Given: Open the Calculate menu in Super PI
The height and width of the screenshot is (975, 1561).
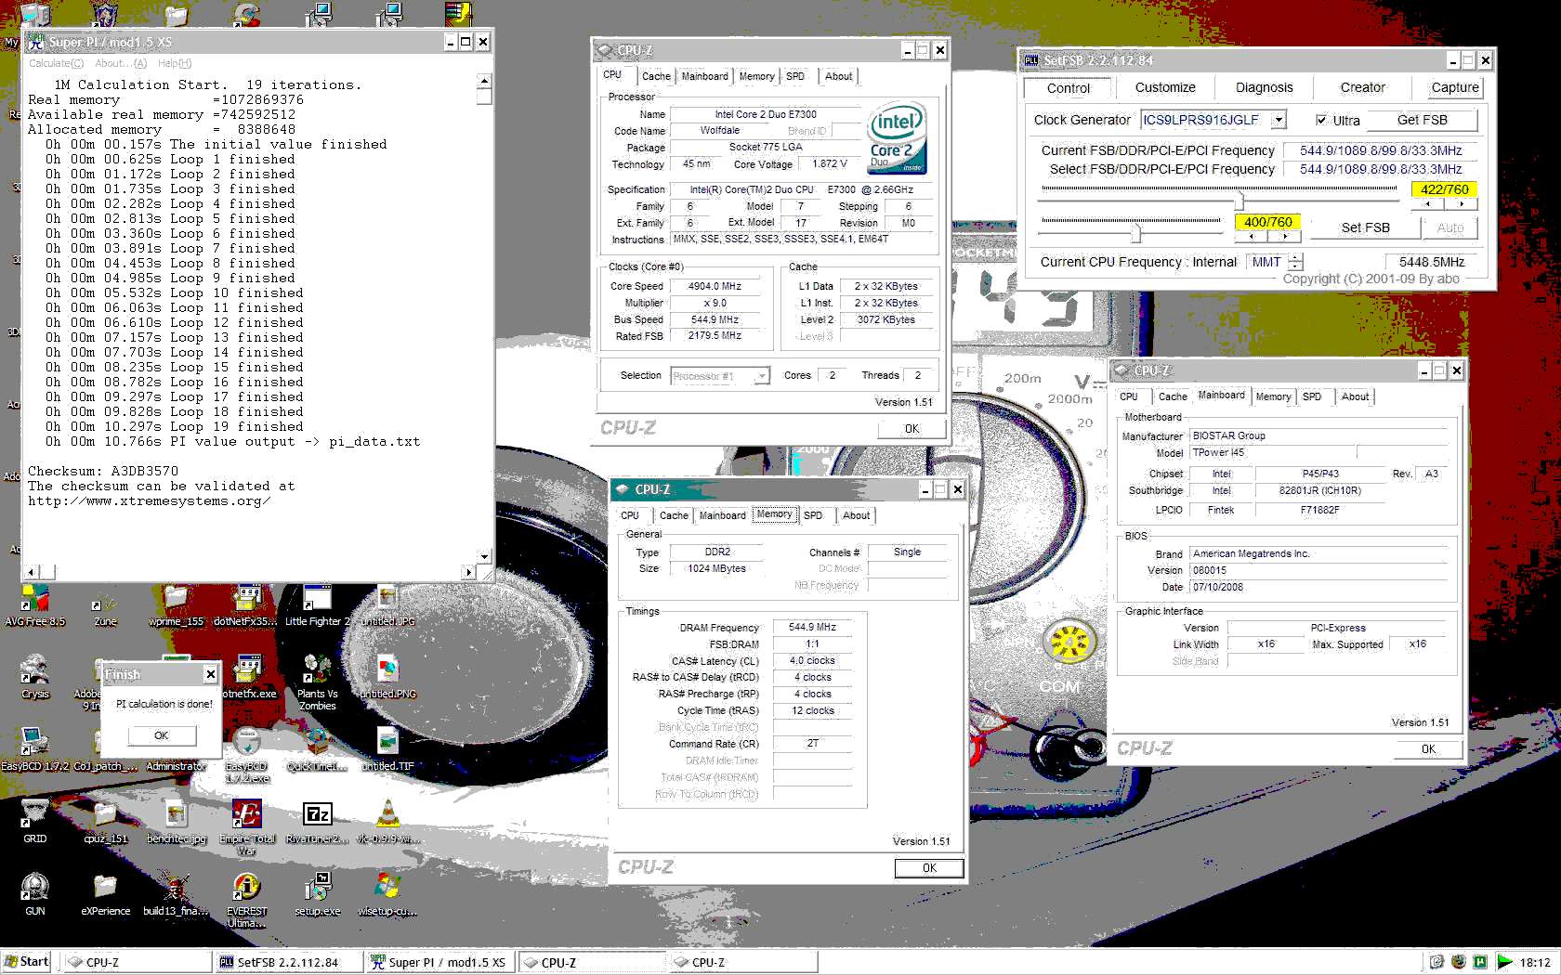Looking at the screenshot, I should click(x=56, y=63).
